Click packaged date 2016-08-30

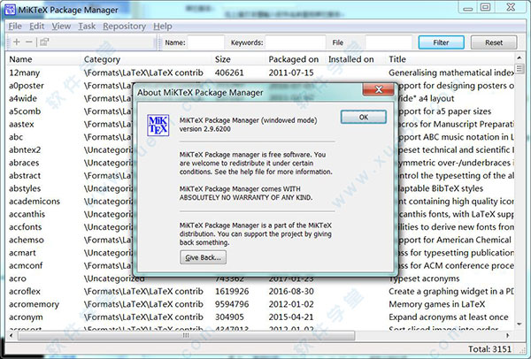tap(291, 291)
